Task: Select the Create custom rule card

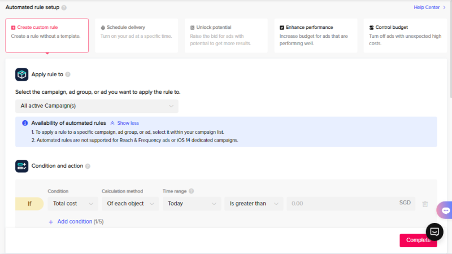Action: 47,35
